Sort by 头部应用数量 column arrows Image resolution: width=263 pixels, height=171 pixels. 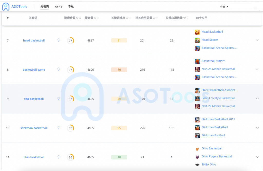(187, 18)
